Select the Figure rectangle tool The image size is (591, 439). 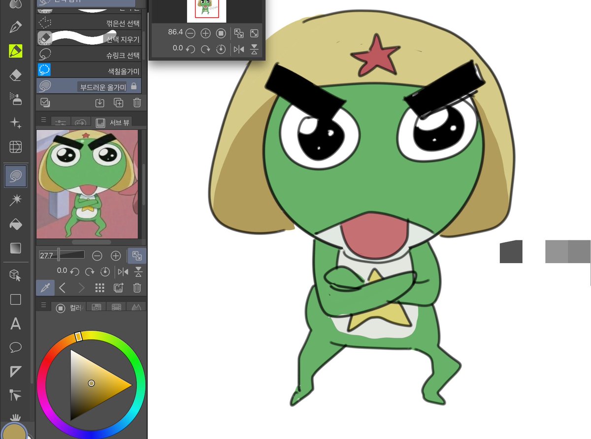[x=16, y=300]
